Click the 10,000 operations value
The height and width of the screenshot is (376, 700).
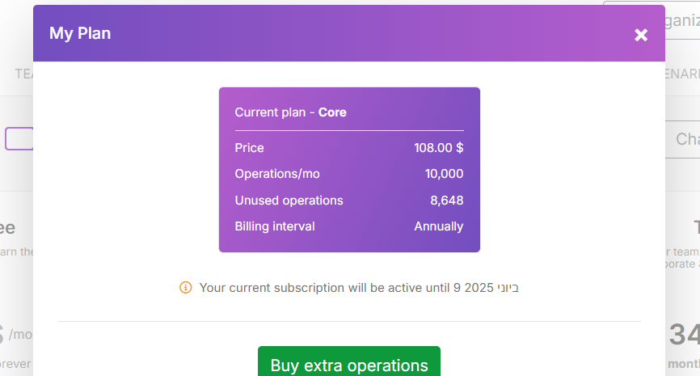tap(444, 174)
